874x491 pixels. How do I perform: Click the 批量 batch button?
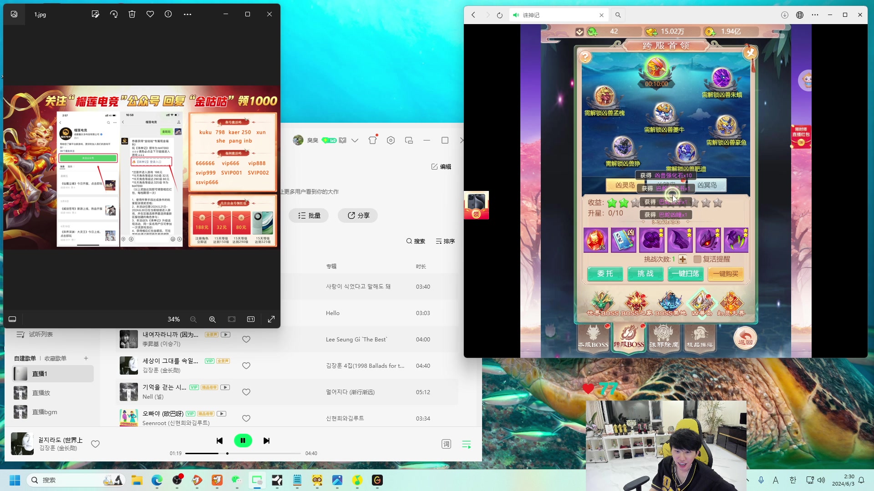tap(309, 215)
